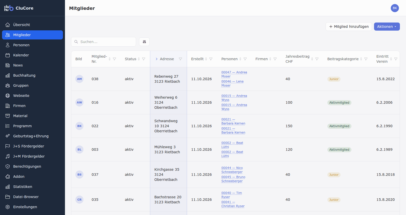Viewport: 406px width, 215px height.
Task: Open Personen in the sidebar
Action: click(x=32, y=45)
